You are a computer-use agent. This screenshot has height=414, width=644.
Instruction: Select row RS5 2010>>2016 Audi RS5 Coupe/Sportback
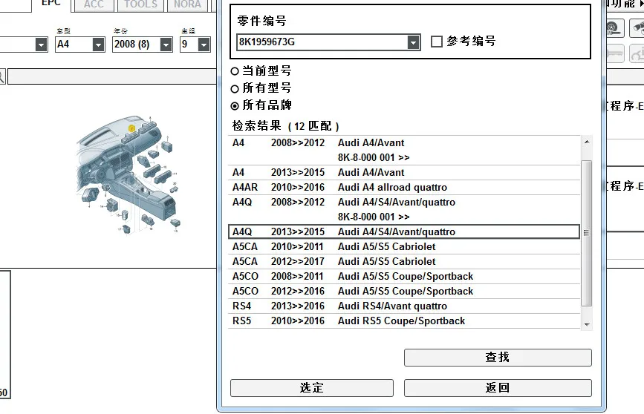[x=404, y=321]
